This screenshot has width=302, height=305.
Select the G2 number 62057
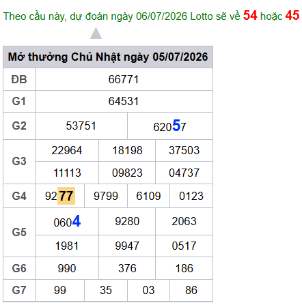pos(169,126)
